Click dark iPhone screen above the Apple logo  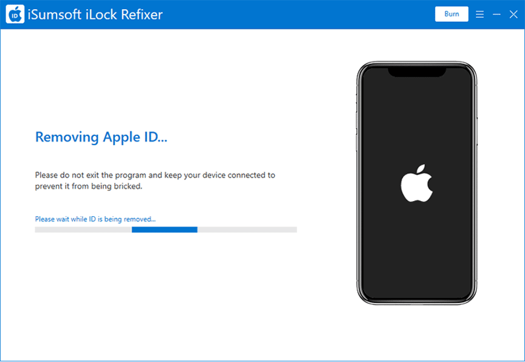pyautogui.click(x=416, y=121)
